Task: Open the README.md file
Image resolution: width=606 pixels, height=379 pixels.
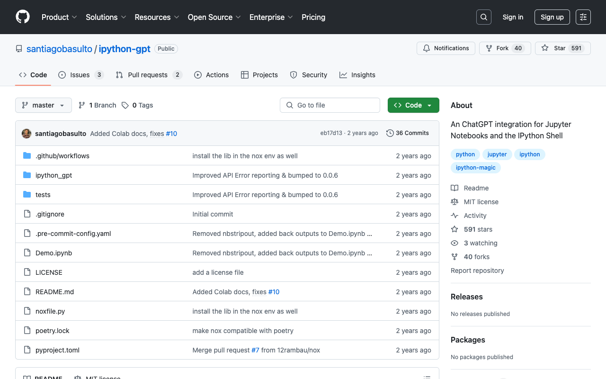Action: pos(54,292)
